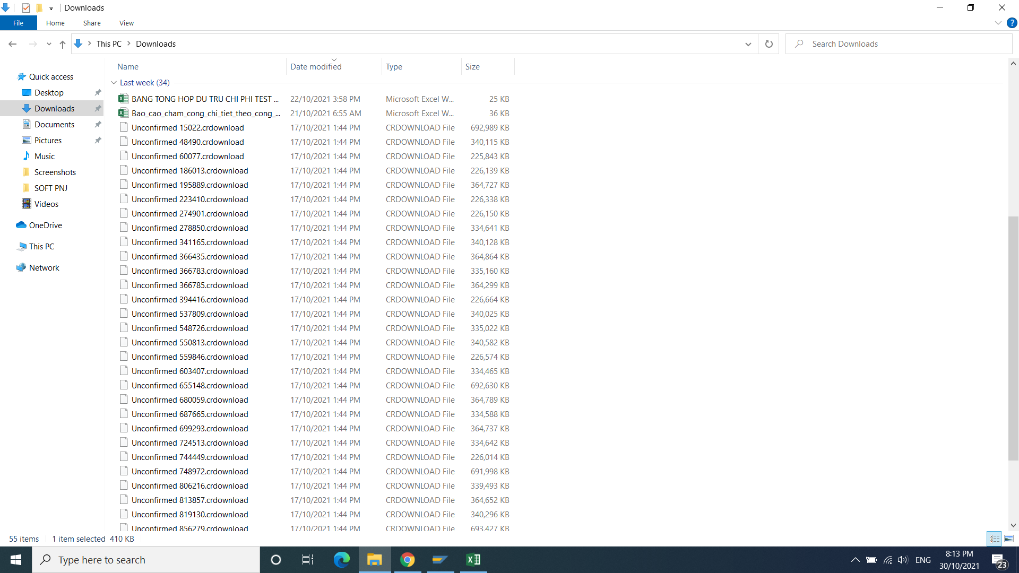Viewport: 1019px width, 573px height.
Task: Select OneDrive in the navigation pane
Action: pyautogui.click(x=45, y=225)
